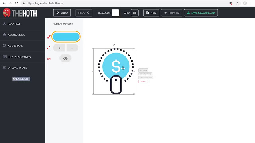Image resolution: width=255 pixels, height=143 pixels.
Task: Open the blue symbol color picker
Action: point(66,37)
